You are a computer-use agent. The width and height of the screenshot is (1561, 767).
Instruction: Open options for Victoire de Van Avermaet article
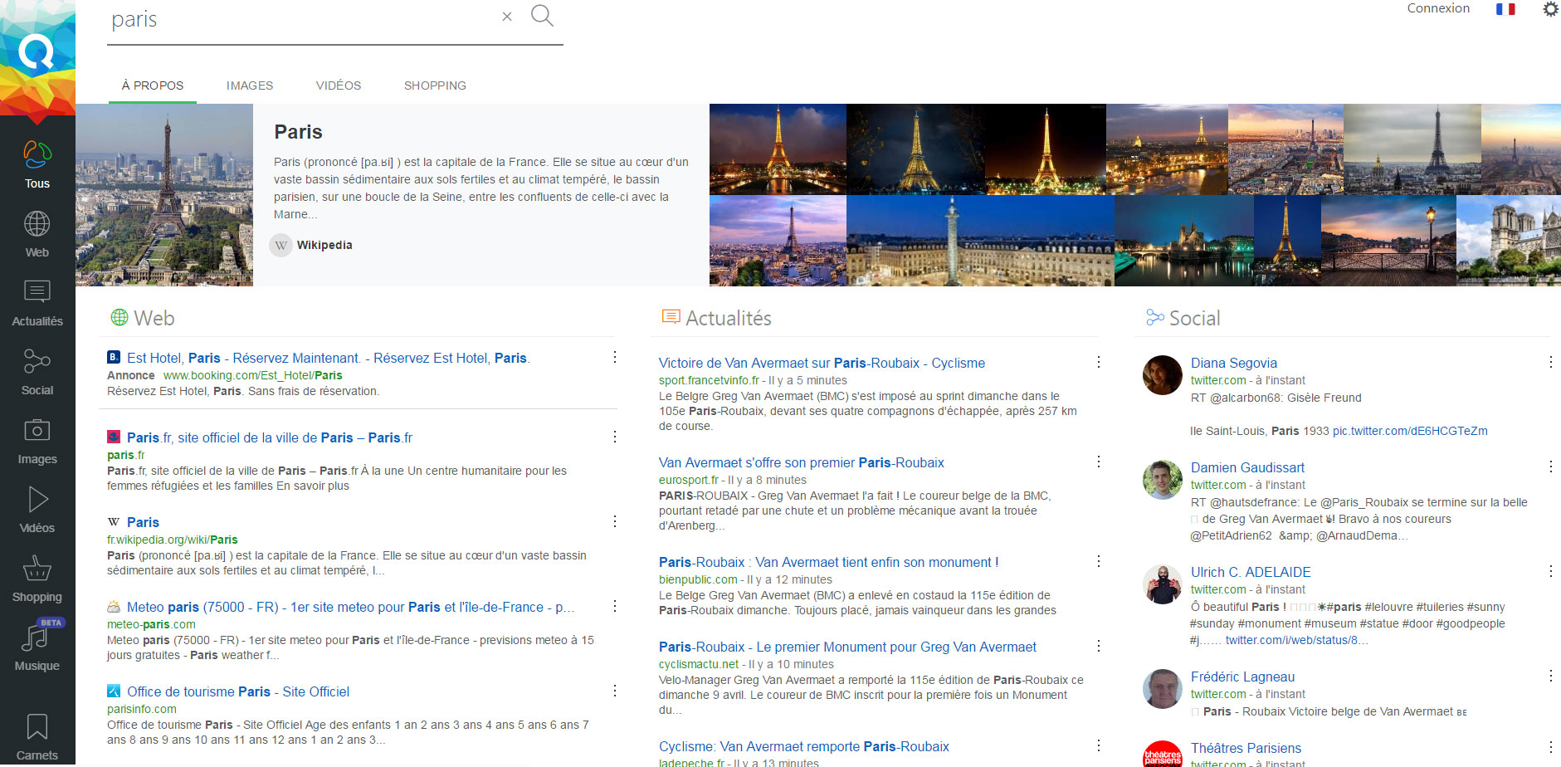[1099, 362]
